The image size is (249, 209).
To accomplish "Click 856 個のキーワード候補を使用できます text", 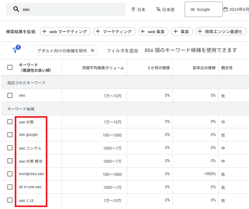I will tap(191, 50).
